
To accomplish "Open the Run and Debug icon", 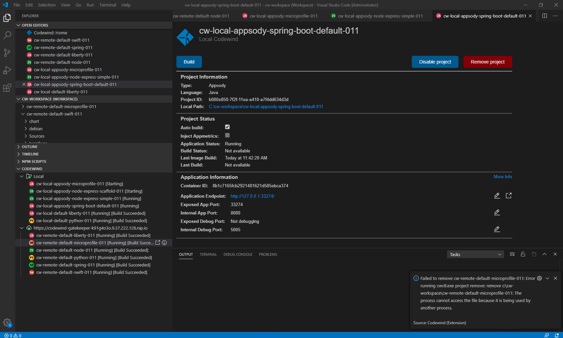I will 7,70.
